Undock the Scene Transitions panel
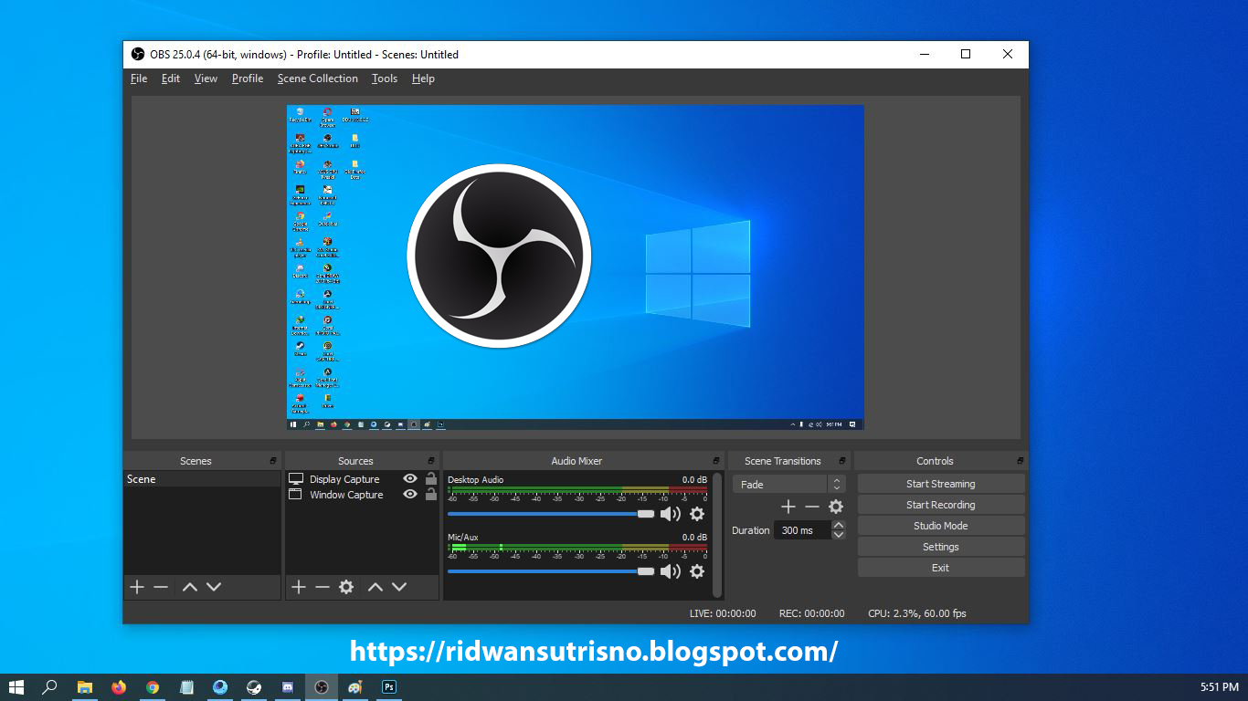This screenshot has height=701, width=1248. click(x=842, y=461)
